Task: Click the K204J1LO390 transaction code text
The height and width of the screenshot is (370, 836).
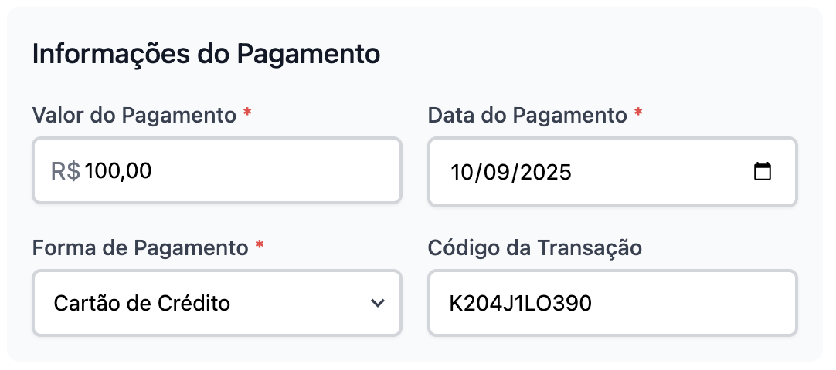Action: click(x=520, y=304)
